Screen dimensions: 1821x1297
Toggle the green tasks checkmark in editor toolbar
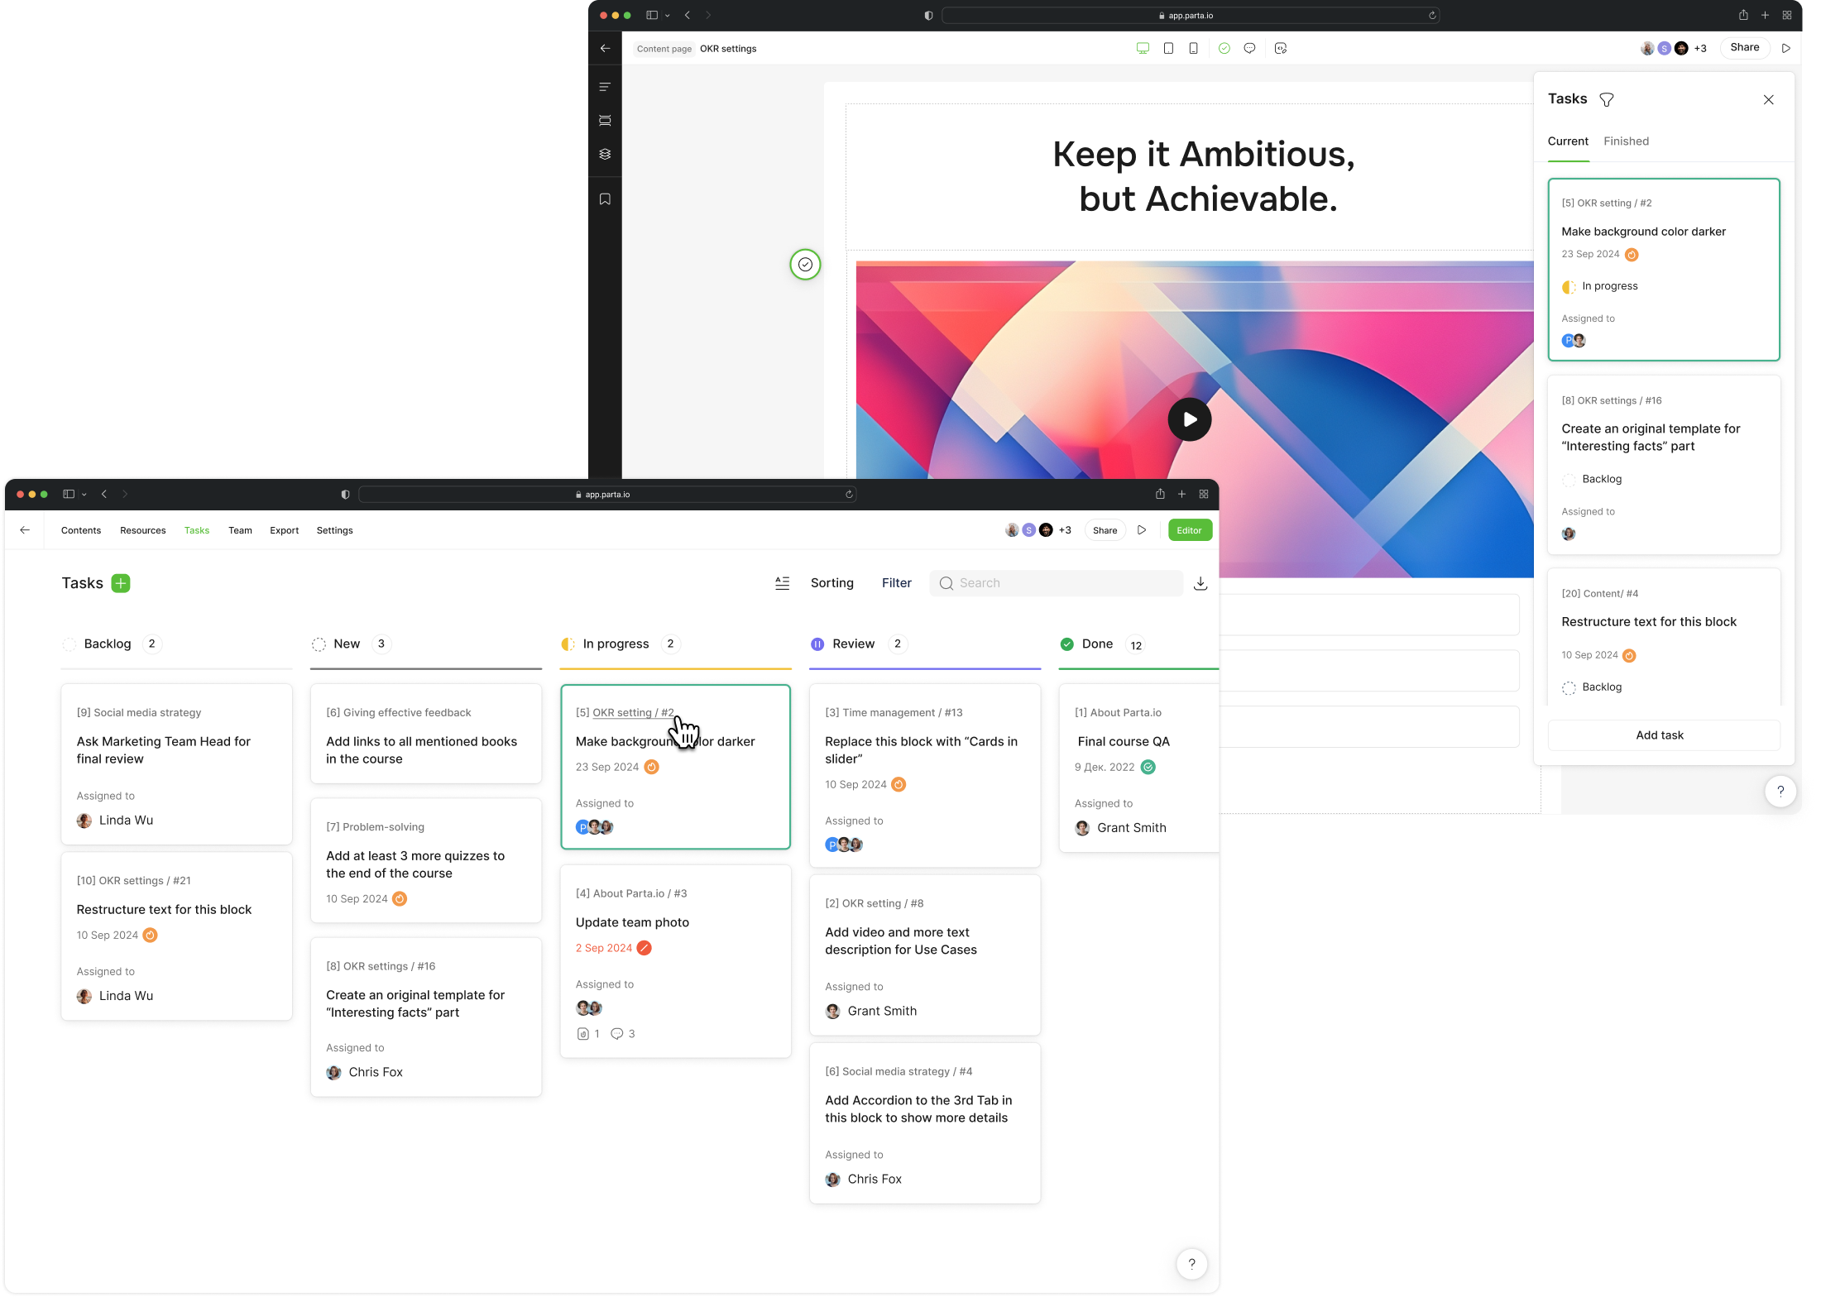point(1224,49)
